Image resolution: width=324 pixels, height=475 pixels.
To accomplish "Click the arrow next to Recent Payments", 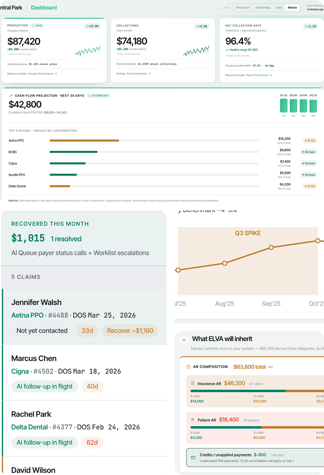I will click(x=150, y=74).
